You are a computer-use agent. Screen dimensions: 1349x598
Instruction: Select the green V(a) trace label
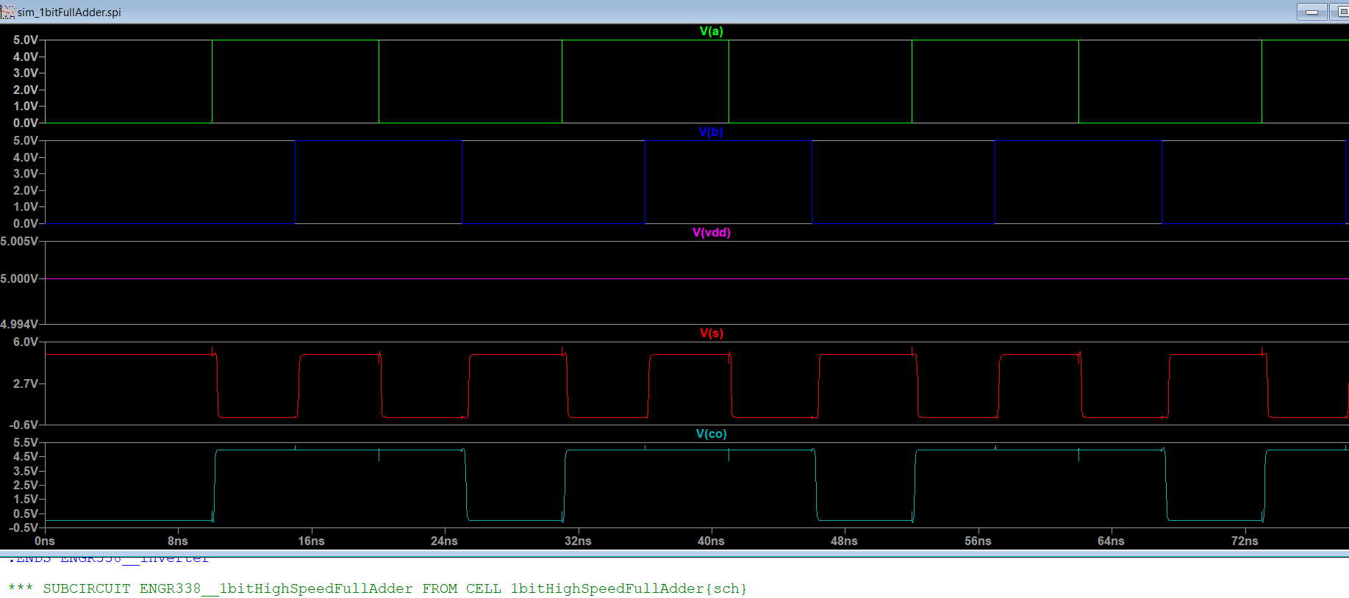coord(711,32)
